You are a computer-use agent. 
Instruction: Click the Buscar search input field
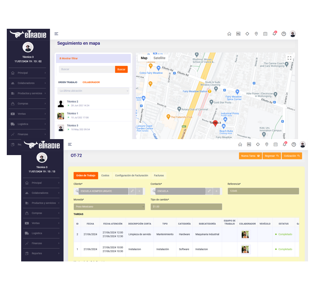[x=87, y=70]
